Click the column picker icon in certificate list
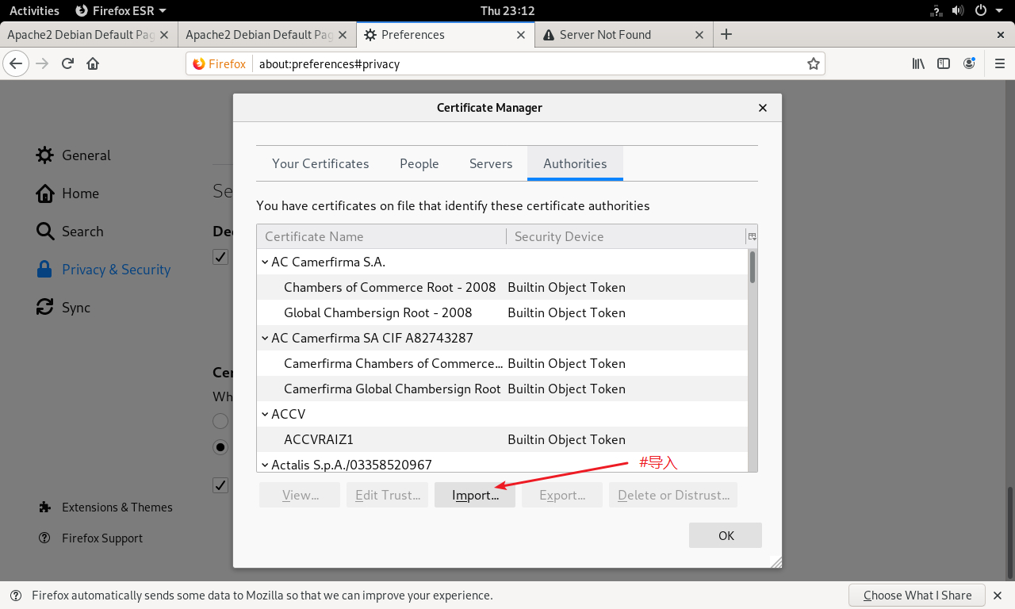Image resolution: width=1015 pixels, height=609 pixels. (752, 236)
